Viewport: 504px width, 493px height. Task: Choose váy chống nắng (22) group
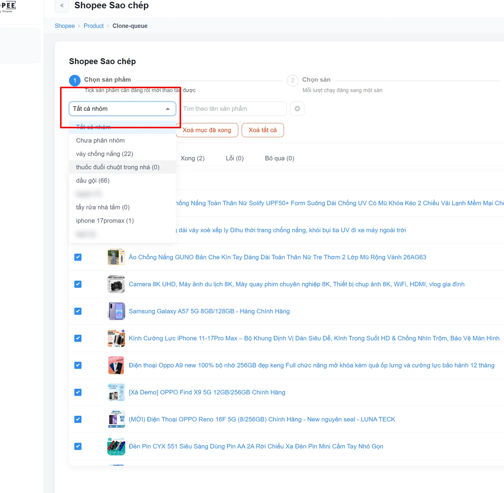(x=123, y=154)
